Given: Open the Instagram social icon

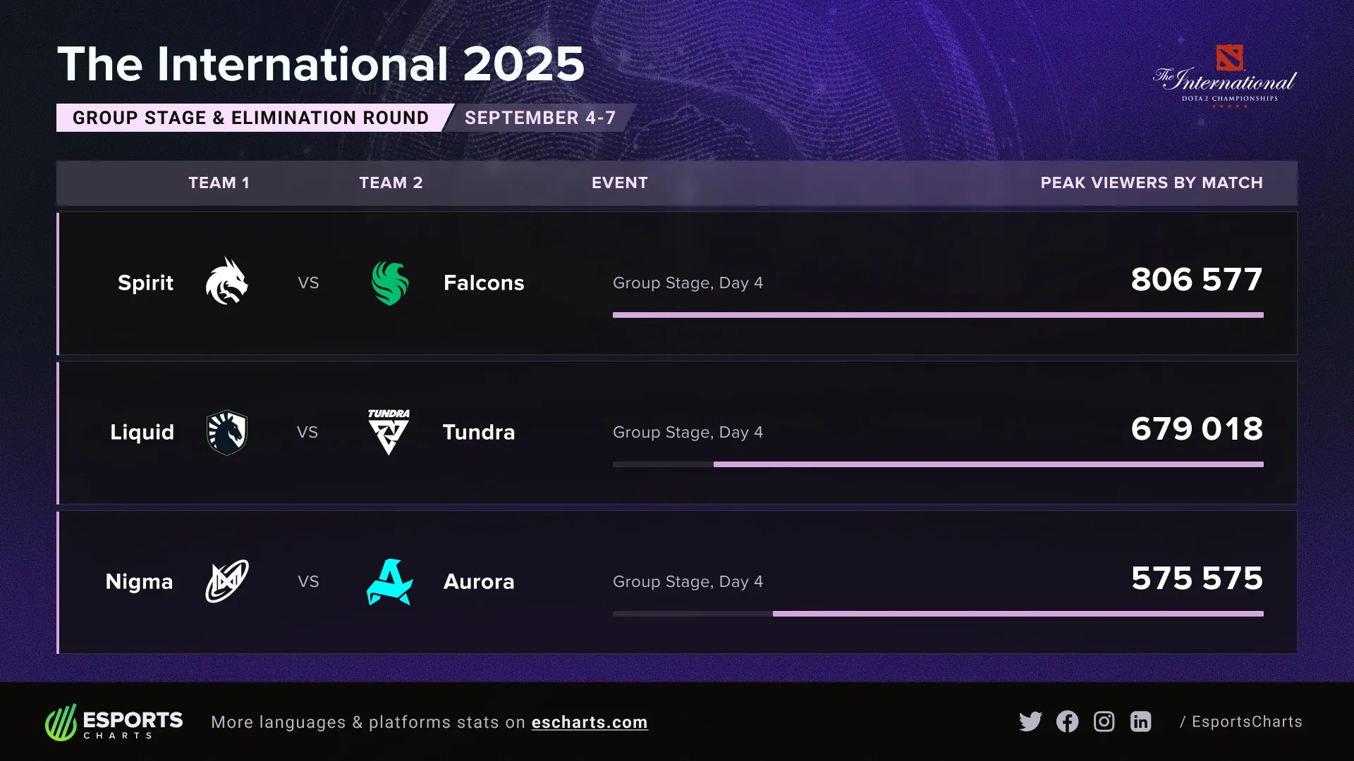Looking at the screenshot, I should pos(1104,722).
